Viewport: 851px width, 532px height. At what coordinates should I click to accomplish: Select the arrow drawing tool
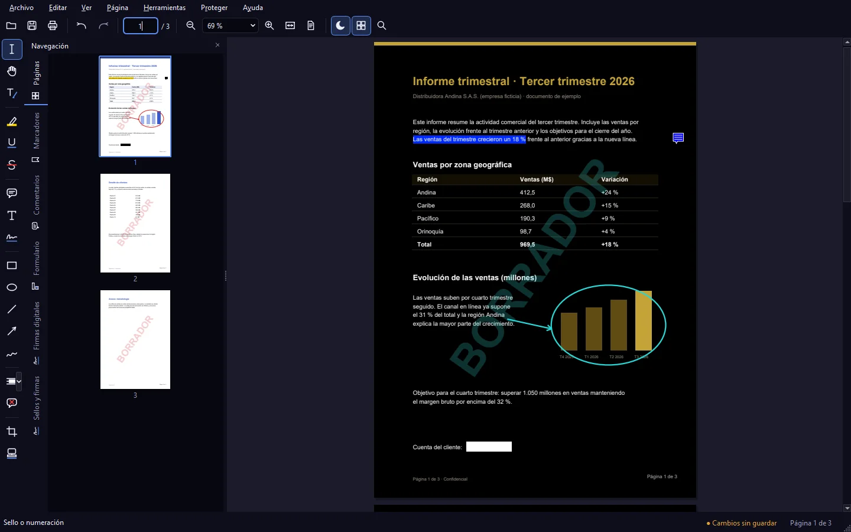[12, 331]
